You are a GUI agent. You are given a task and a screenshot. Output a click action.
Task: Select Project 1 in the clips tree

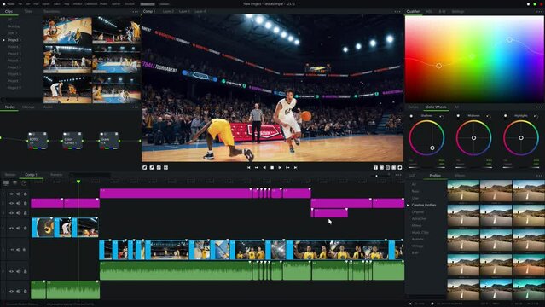[x=14, y=40]
